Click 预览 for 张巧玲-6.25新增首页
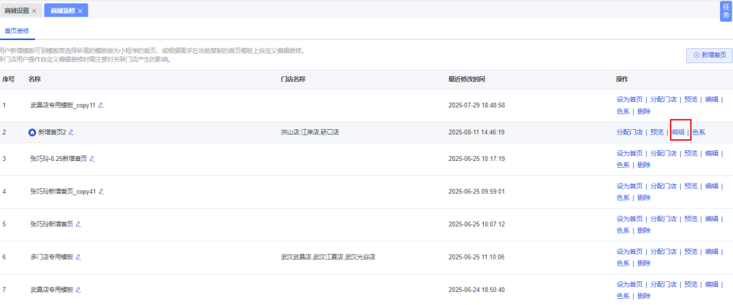 pyautogui.click(x=691, y=153)
